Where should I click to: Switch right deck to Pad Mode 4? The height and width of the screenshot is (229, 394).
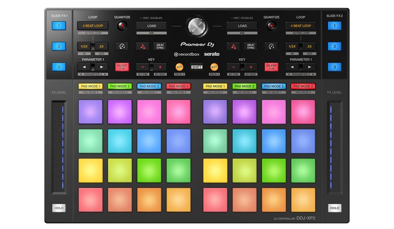coord(303,86)
